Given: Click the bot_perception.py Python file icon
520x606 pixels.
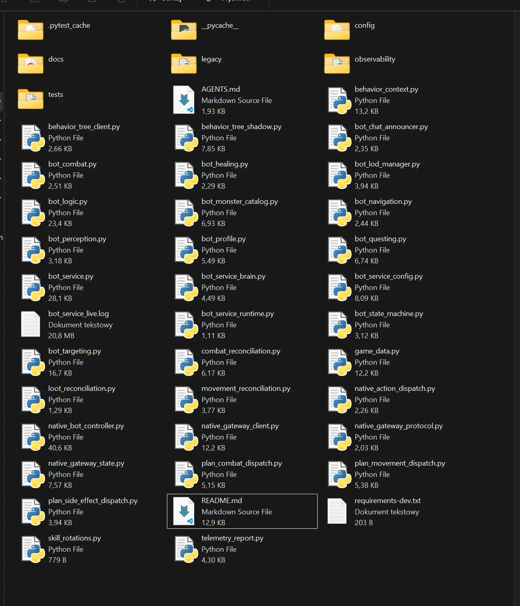Looking at the screenshot, I should click(x=33, y=250).
